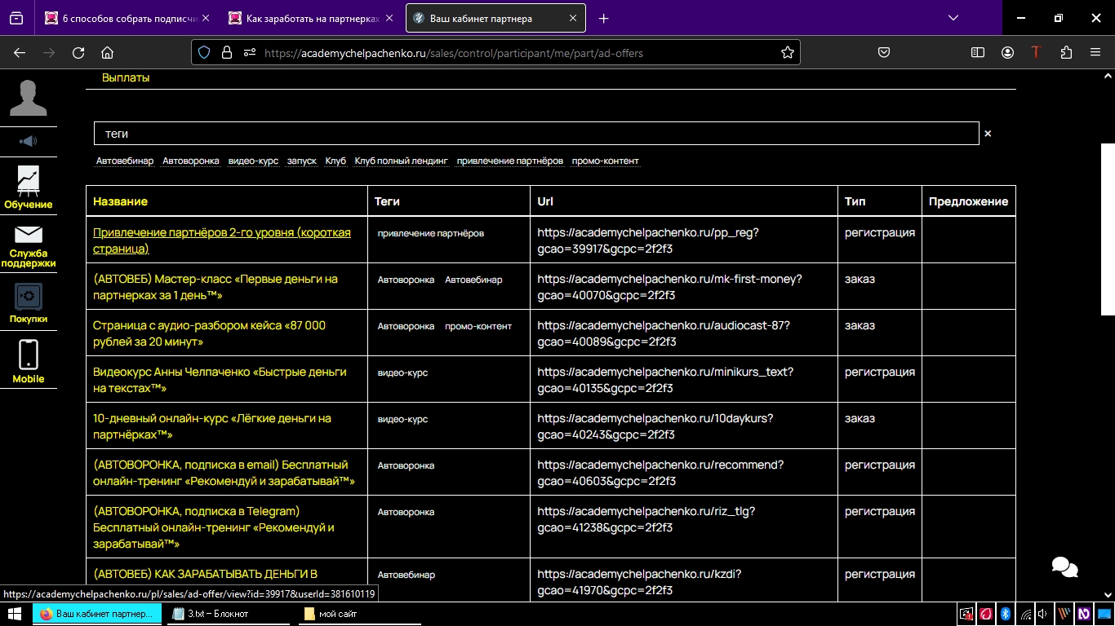Switch to tab 6 способов собрать подписчиков
This screenshot has height=626, width=1115.
click(x=127, y=18)
